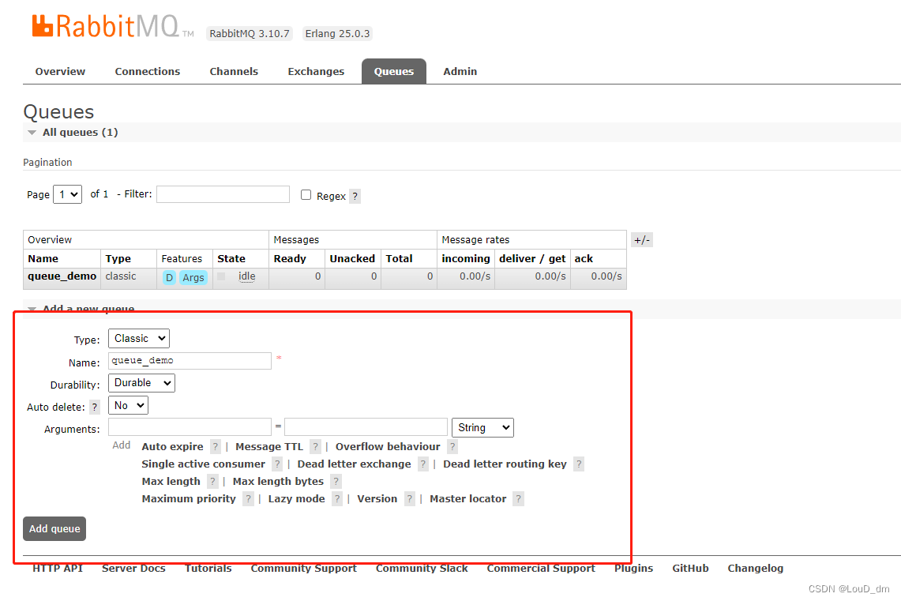
Task: Open the queue Type dropdown showing Classic
Action: point(138,338)
